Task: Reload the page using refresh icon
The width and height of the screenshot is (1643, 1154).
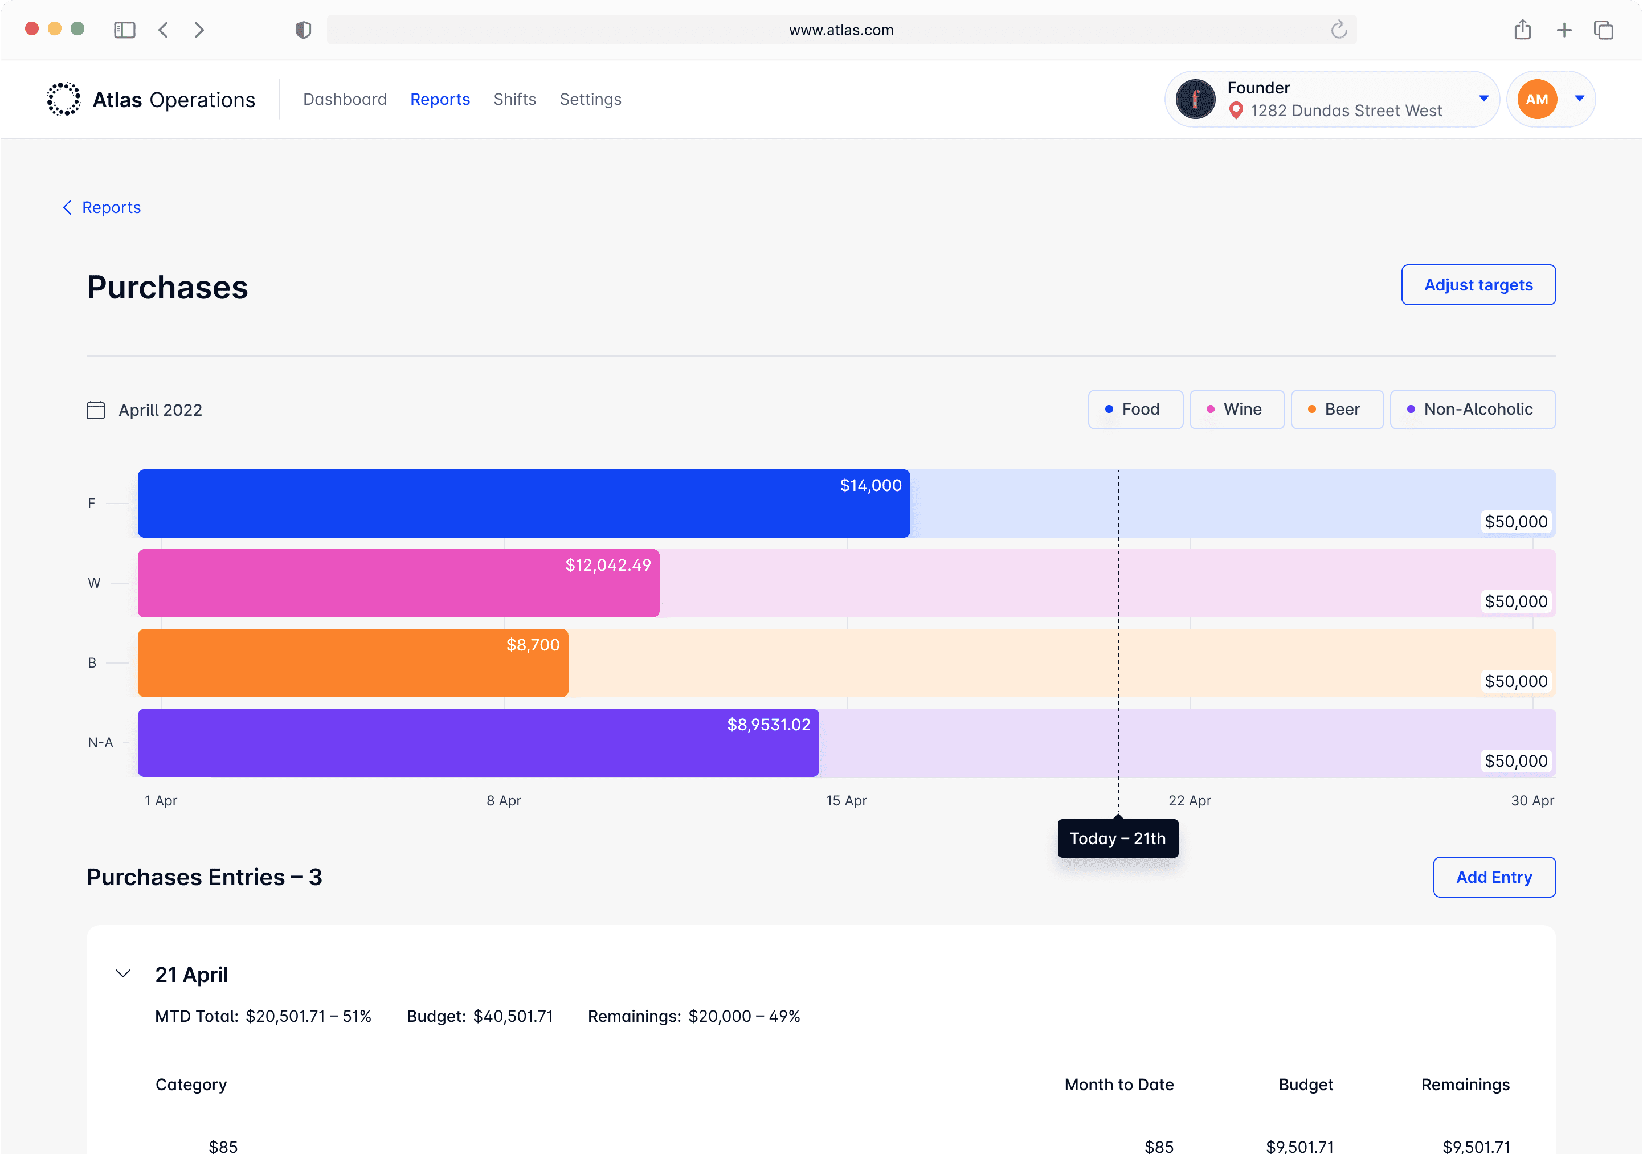Action: 1338,30
